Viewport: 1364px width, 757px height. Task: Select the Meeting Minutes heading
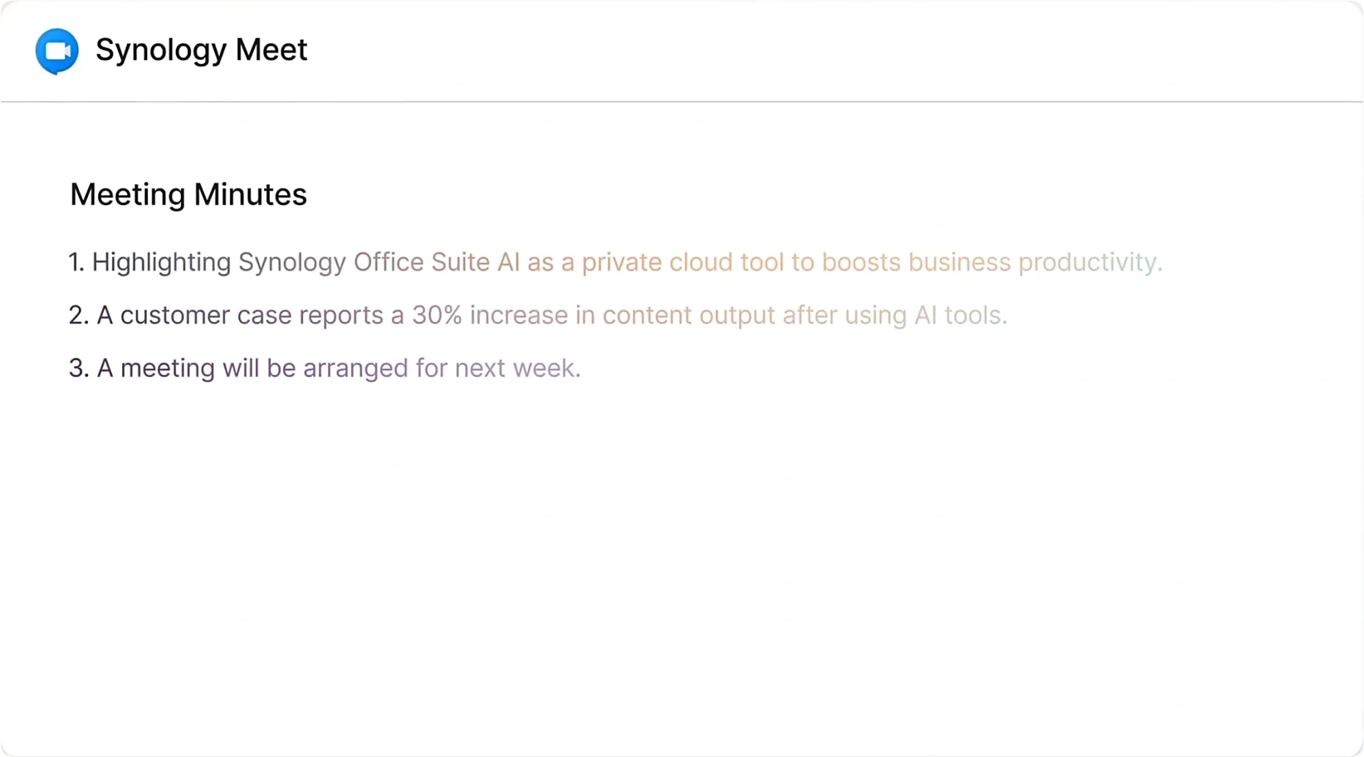click(x=188, y=195)
